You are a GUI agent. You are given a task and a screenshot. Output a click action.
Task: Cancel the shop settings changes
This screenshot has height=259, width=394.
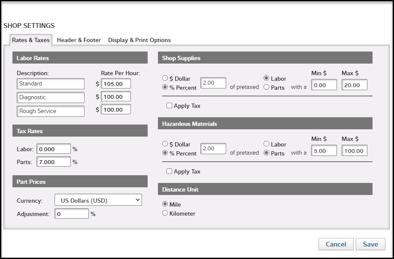tap(336, 244)
